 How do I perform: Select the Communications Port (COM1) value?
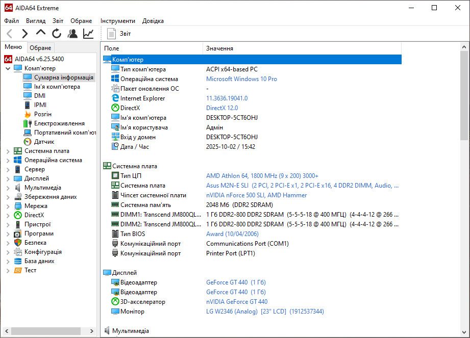(x=248, y=244)
